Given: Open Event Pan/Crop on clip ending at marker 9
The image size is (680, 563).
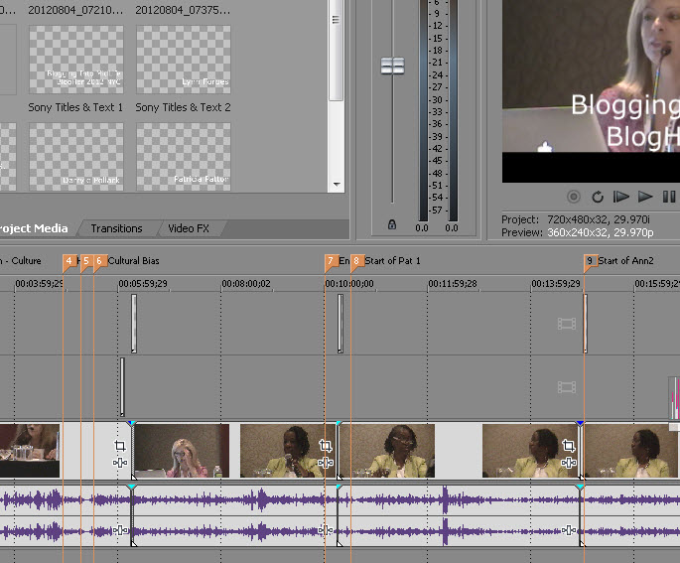Looking at the screenshot, I should click(x=569, y=446).
